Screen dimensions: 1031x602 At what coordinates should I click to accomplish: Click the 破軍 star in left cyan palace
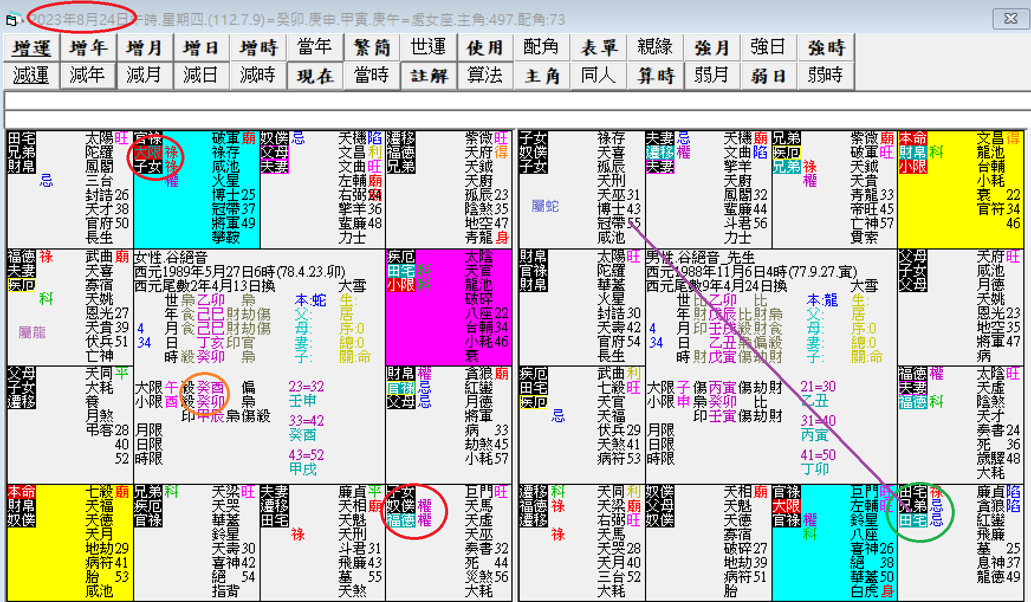[226, 138]
